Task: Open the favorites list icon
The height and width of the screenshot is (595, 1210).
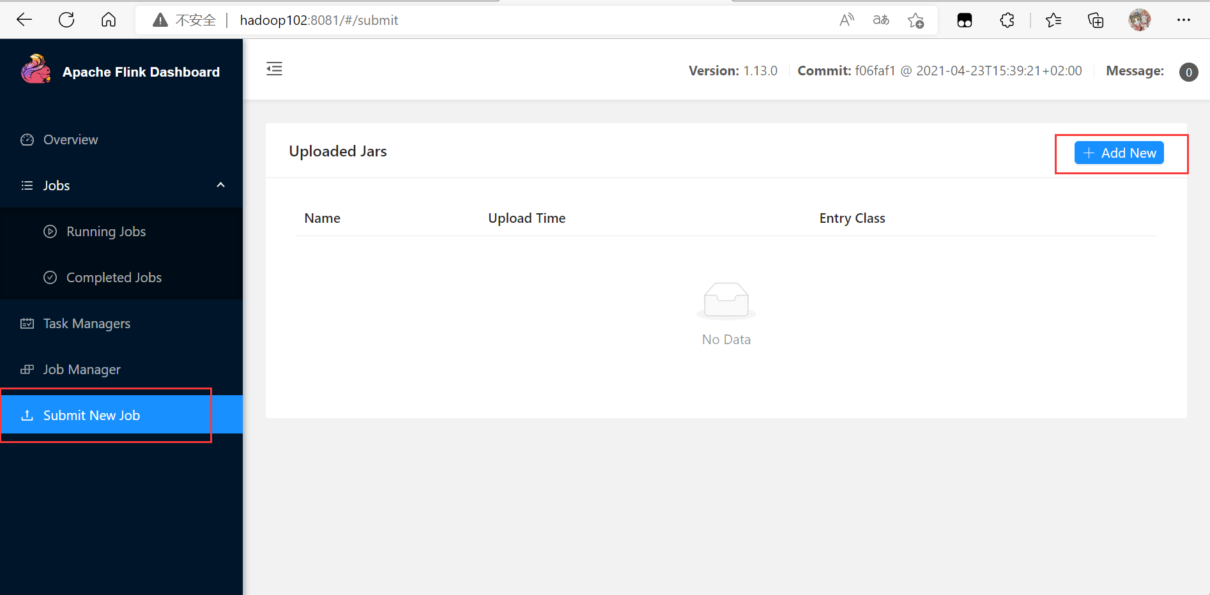Action: pyautogui.click(x=1053, y=20)
